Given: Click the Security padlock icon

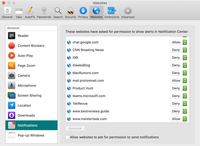Looking at the screenshot, I should tap(70, 11).
